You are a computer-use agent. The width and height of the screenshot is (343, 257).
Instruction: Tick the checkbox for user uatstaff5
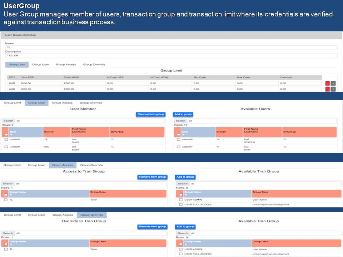pos(6,140)
